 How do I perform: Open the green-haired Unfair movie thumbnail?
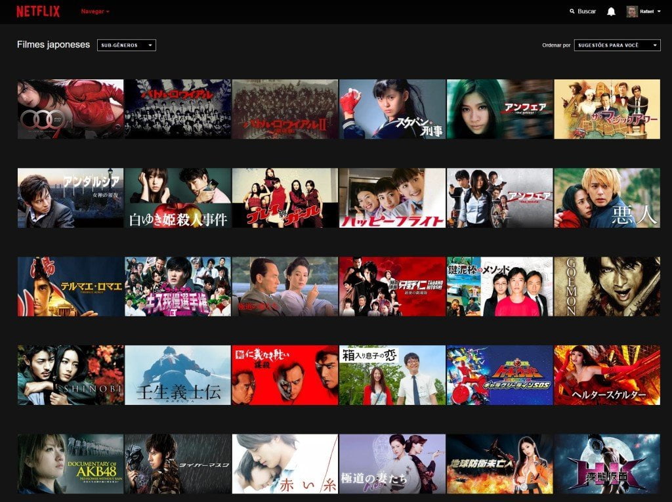[x=499, y=109]
